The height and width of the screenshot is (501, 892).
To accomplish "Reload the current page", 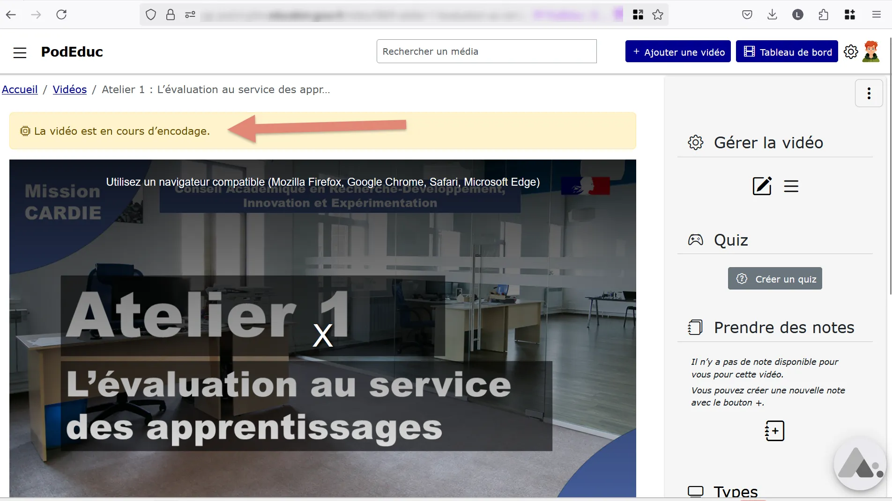I will coord(61,15).
